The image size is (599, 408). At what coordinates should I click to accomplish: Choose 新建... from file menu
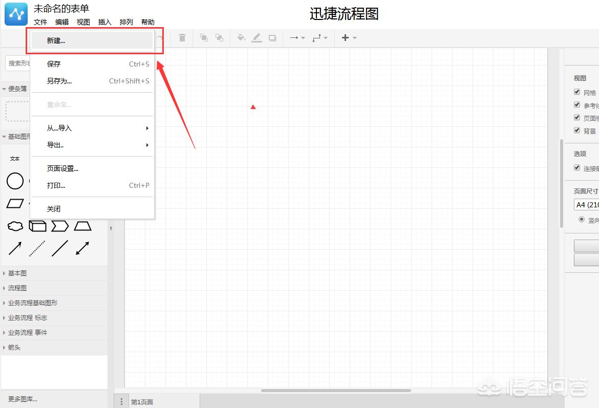(92, 40)
